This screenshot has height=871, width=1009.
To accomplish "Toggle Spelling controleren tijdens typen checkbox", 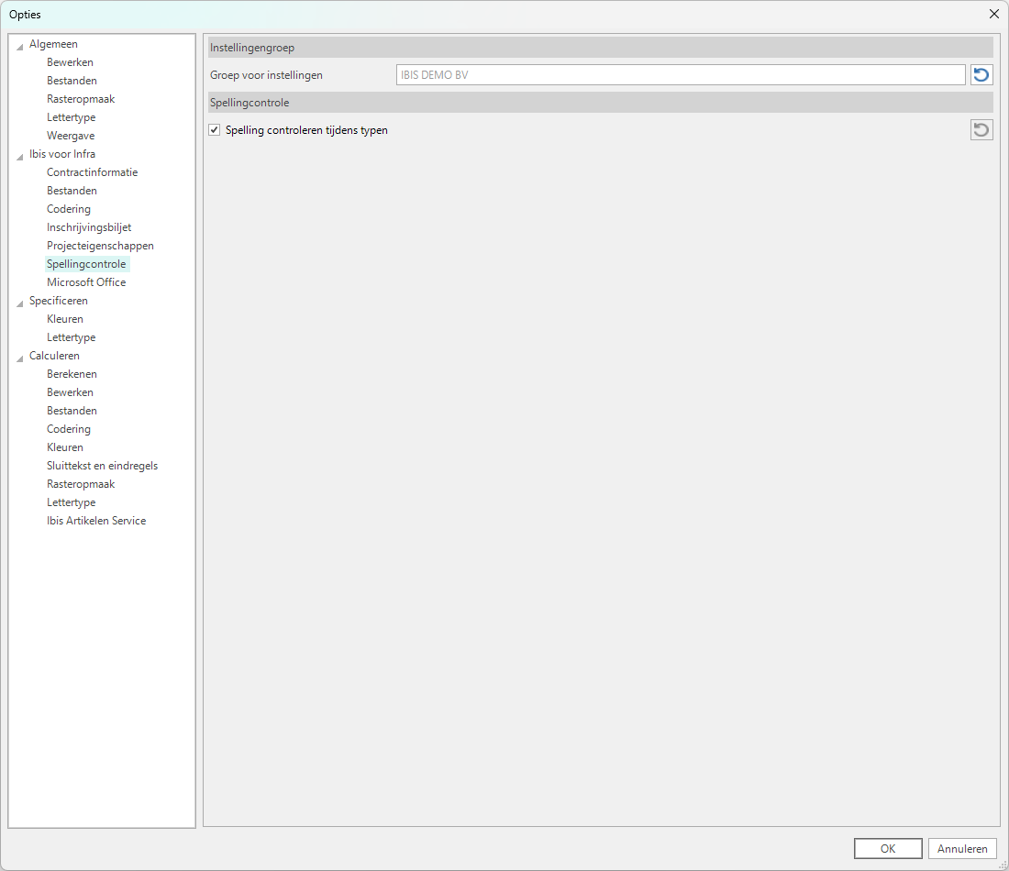I will [215, 130].
